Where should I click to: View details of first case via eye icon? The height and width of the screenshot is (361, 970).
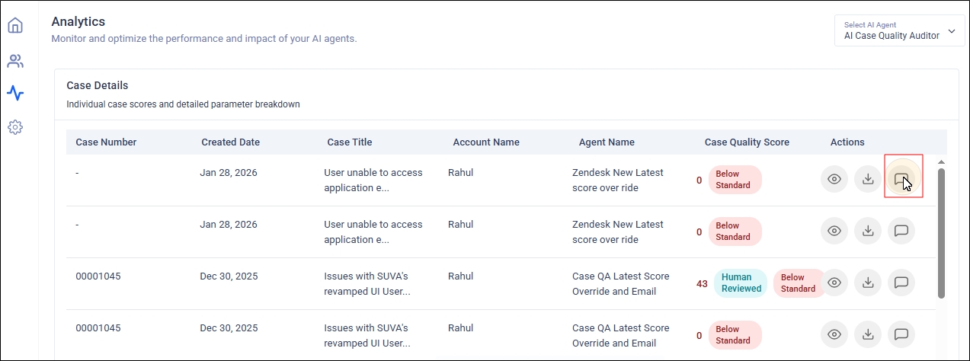pos(834,179)
